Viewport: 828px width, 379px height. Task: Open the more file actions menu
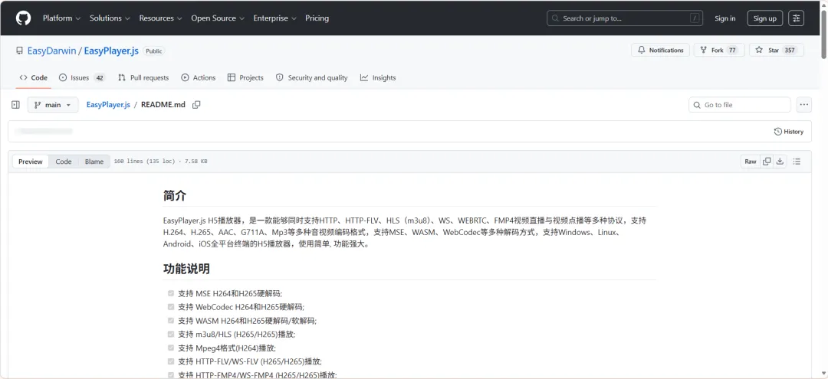pyautogui.click(x=803, y=105)
